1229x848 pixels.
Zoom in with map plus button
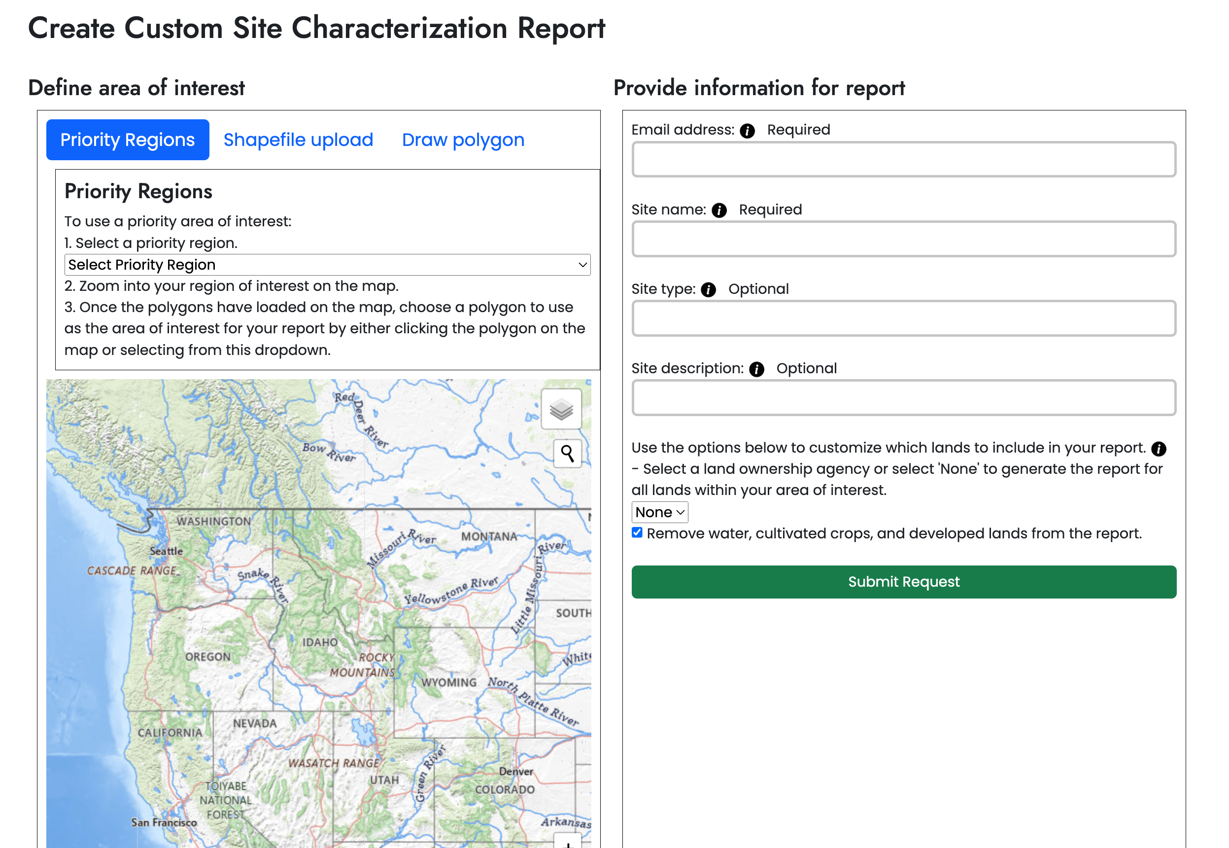(x=567, y=843)
